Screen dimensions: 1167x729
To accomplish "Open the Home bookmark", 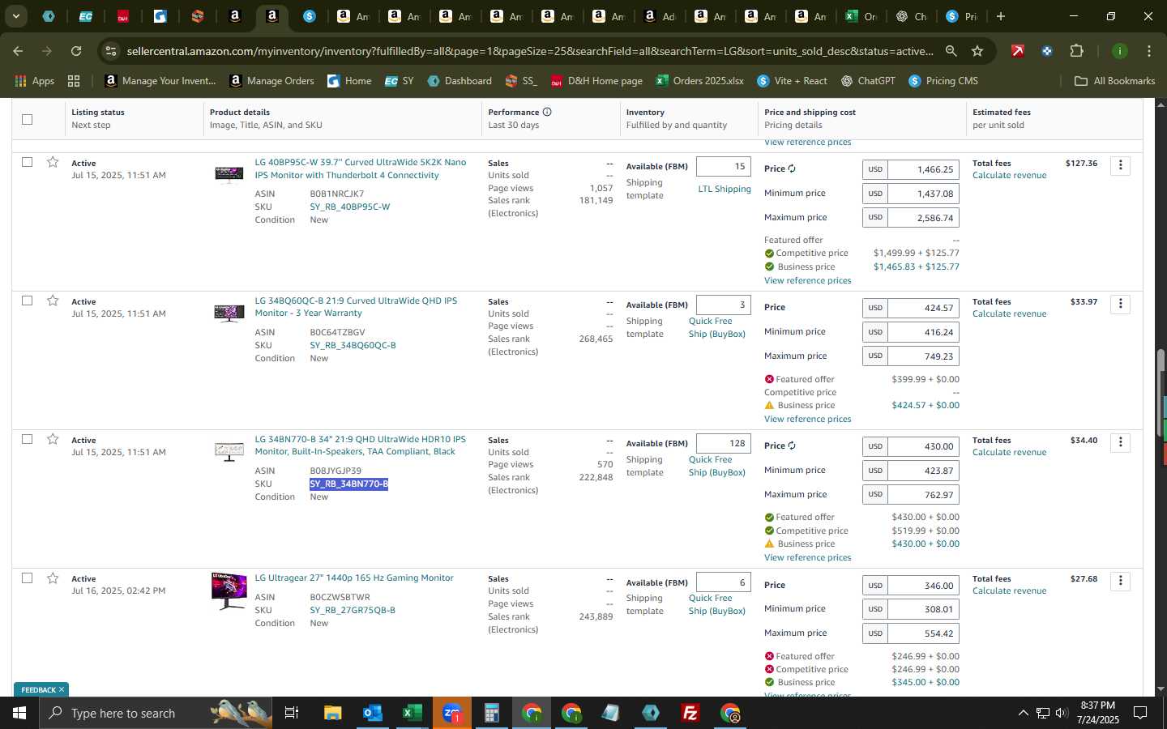I will click(349, 81).
